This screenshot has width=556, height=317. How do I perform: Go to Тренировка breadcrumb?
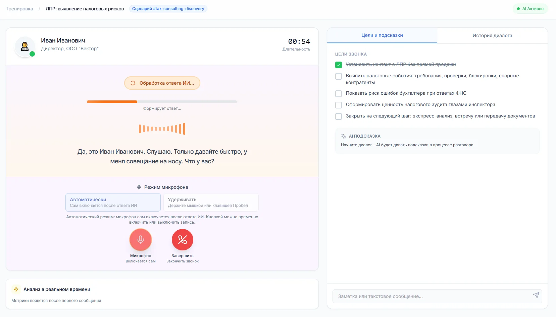19,9
